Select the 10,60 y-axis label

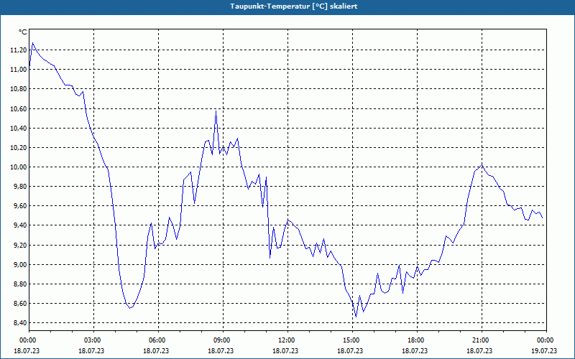pyautogui.click(x=19, y=109)
